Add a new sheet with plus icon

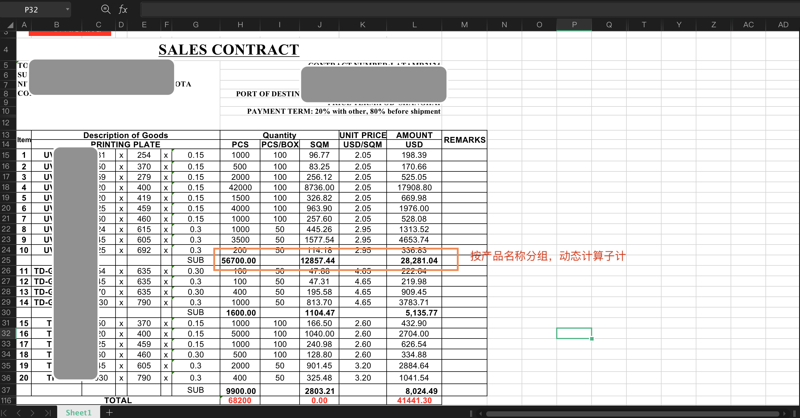pos(109,412)
